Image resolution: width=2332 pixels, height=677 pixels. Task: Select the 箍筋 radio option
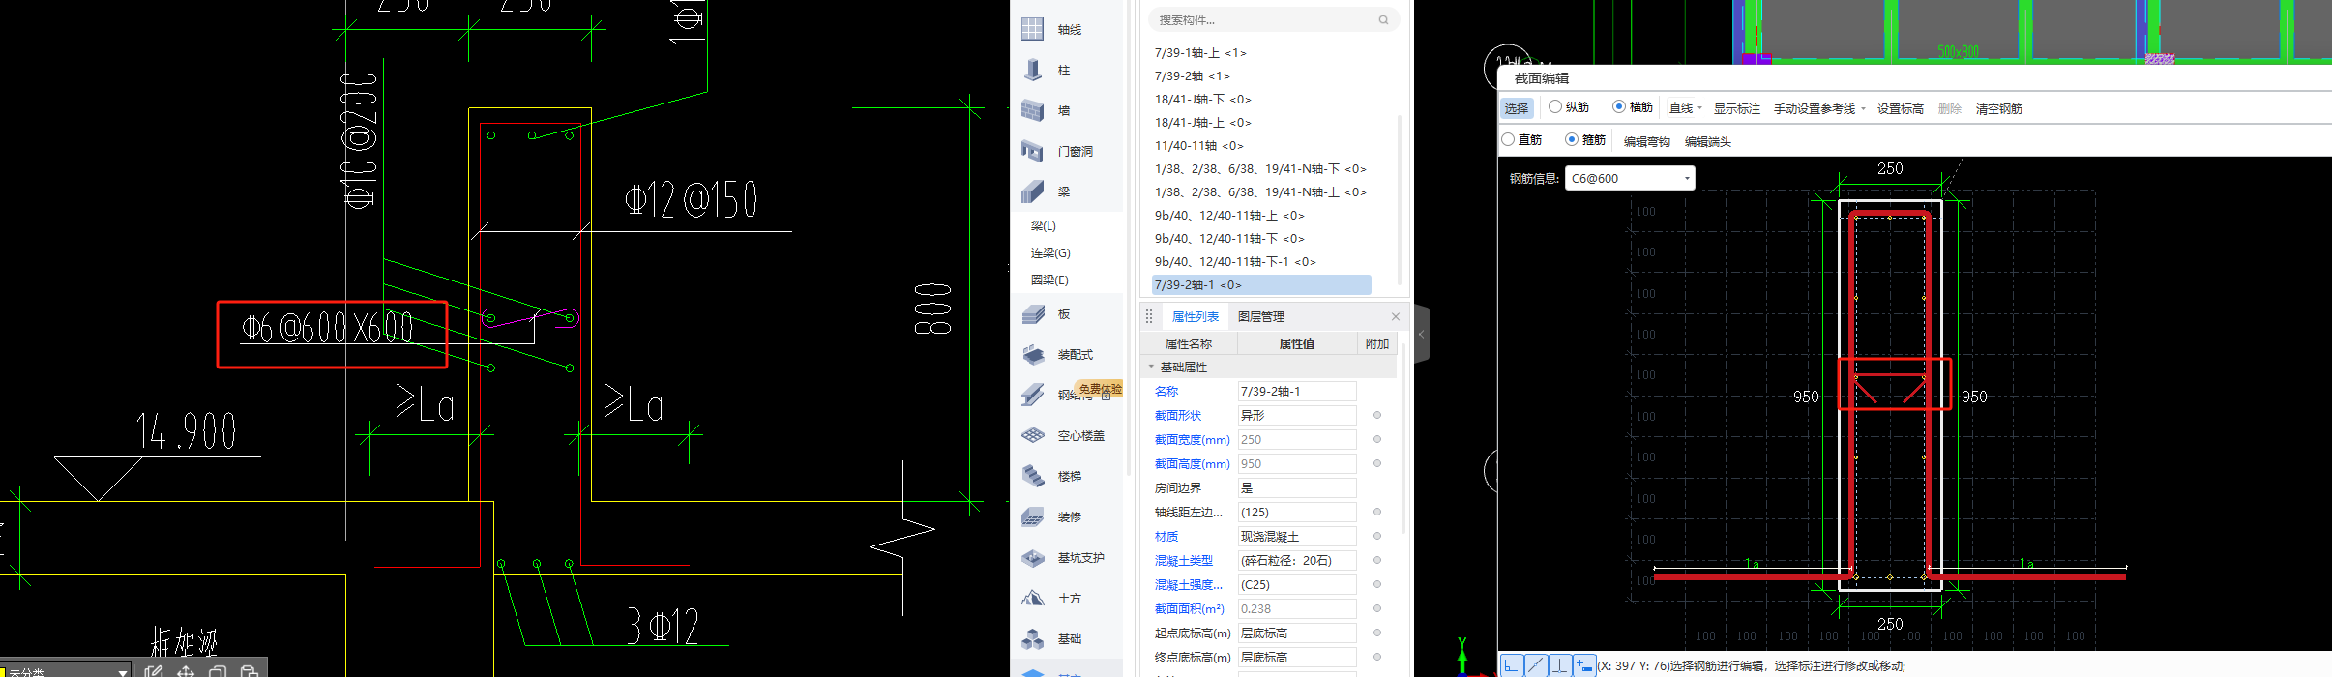[1572, 139]
